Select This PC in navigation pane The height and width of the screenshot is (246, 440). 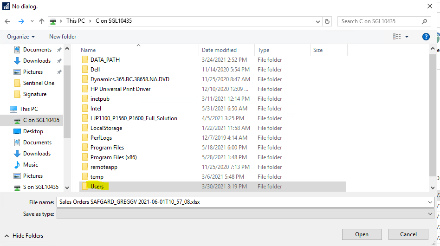pyautogui.click(x=28, y=109)
